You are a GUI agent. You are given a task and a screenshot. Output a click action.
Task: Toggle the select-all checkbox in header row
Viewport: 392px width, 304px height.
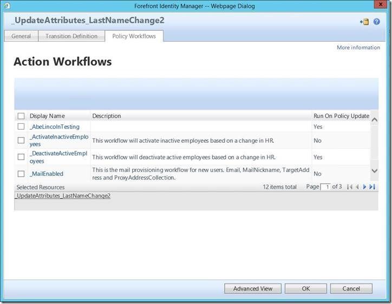[x=21, y=116]
